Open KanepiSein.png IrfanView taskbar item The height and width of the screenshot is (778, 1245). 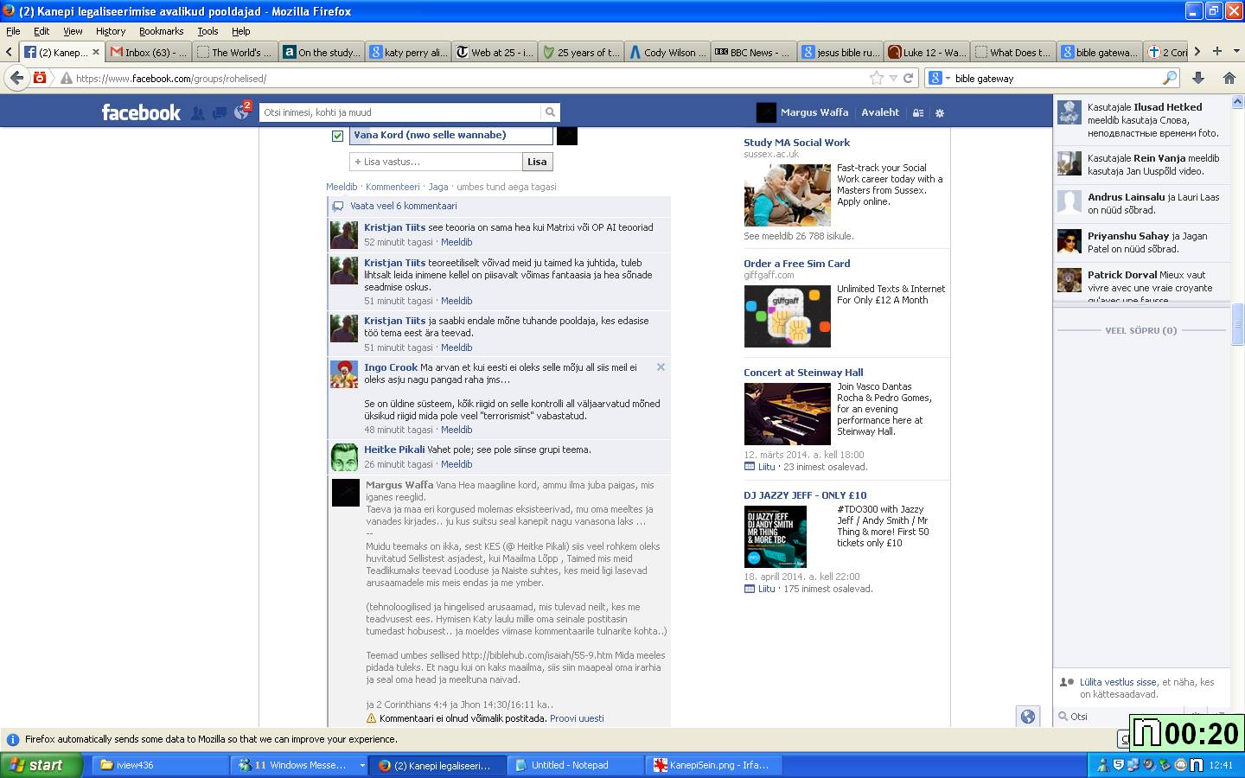coord(714,765)
